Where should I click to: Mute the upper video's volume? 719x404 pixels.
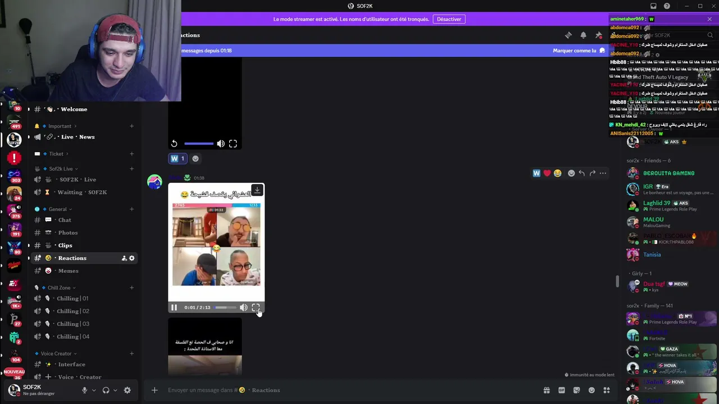221,144
